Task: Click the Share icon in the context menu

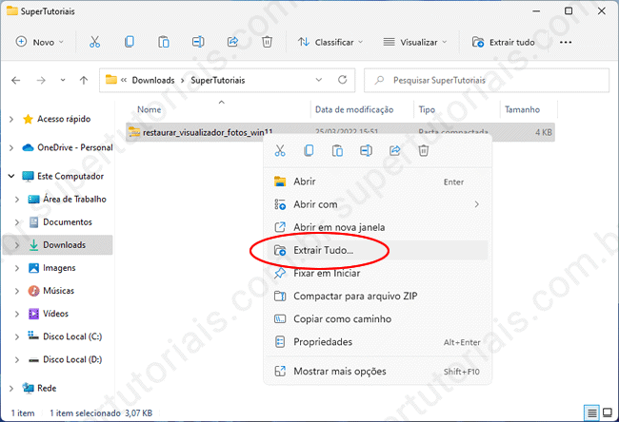Action: (x=395, y=150)
